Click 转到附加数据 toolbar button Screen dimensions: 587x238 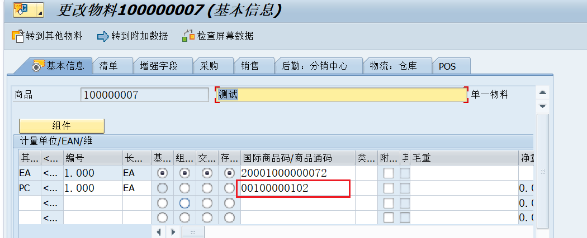click(x=132, y=36)
